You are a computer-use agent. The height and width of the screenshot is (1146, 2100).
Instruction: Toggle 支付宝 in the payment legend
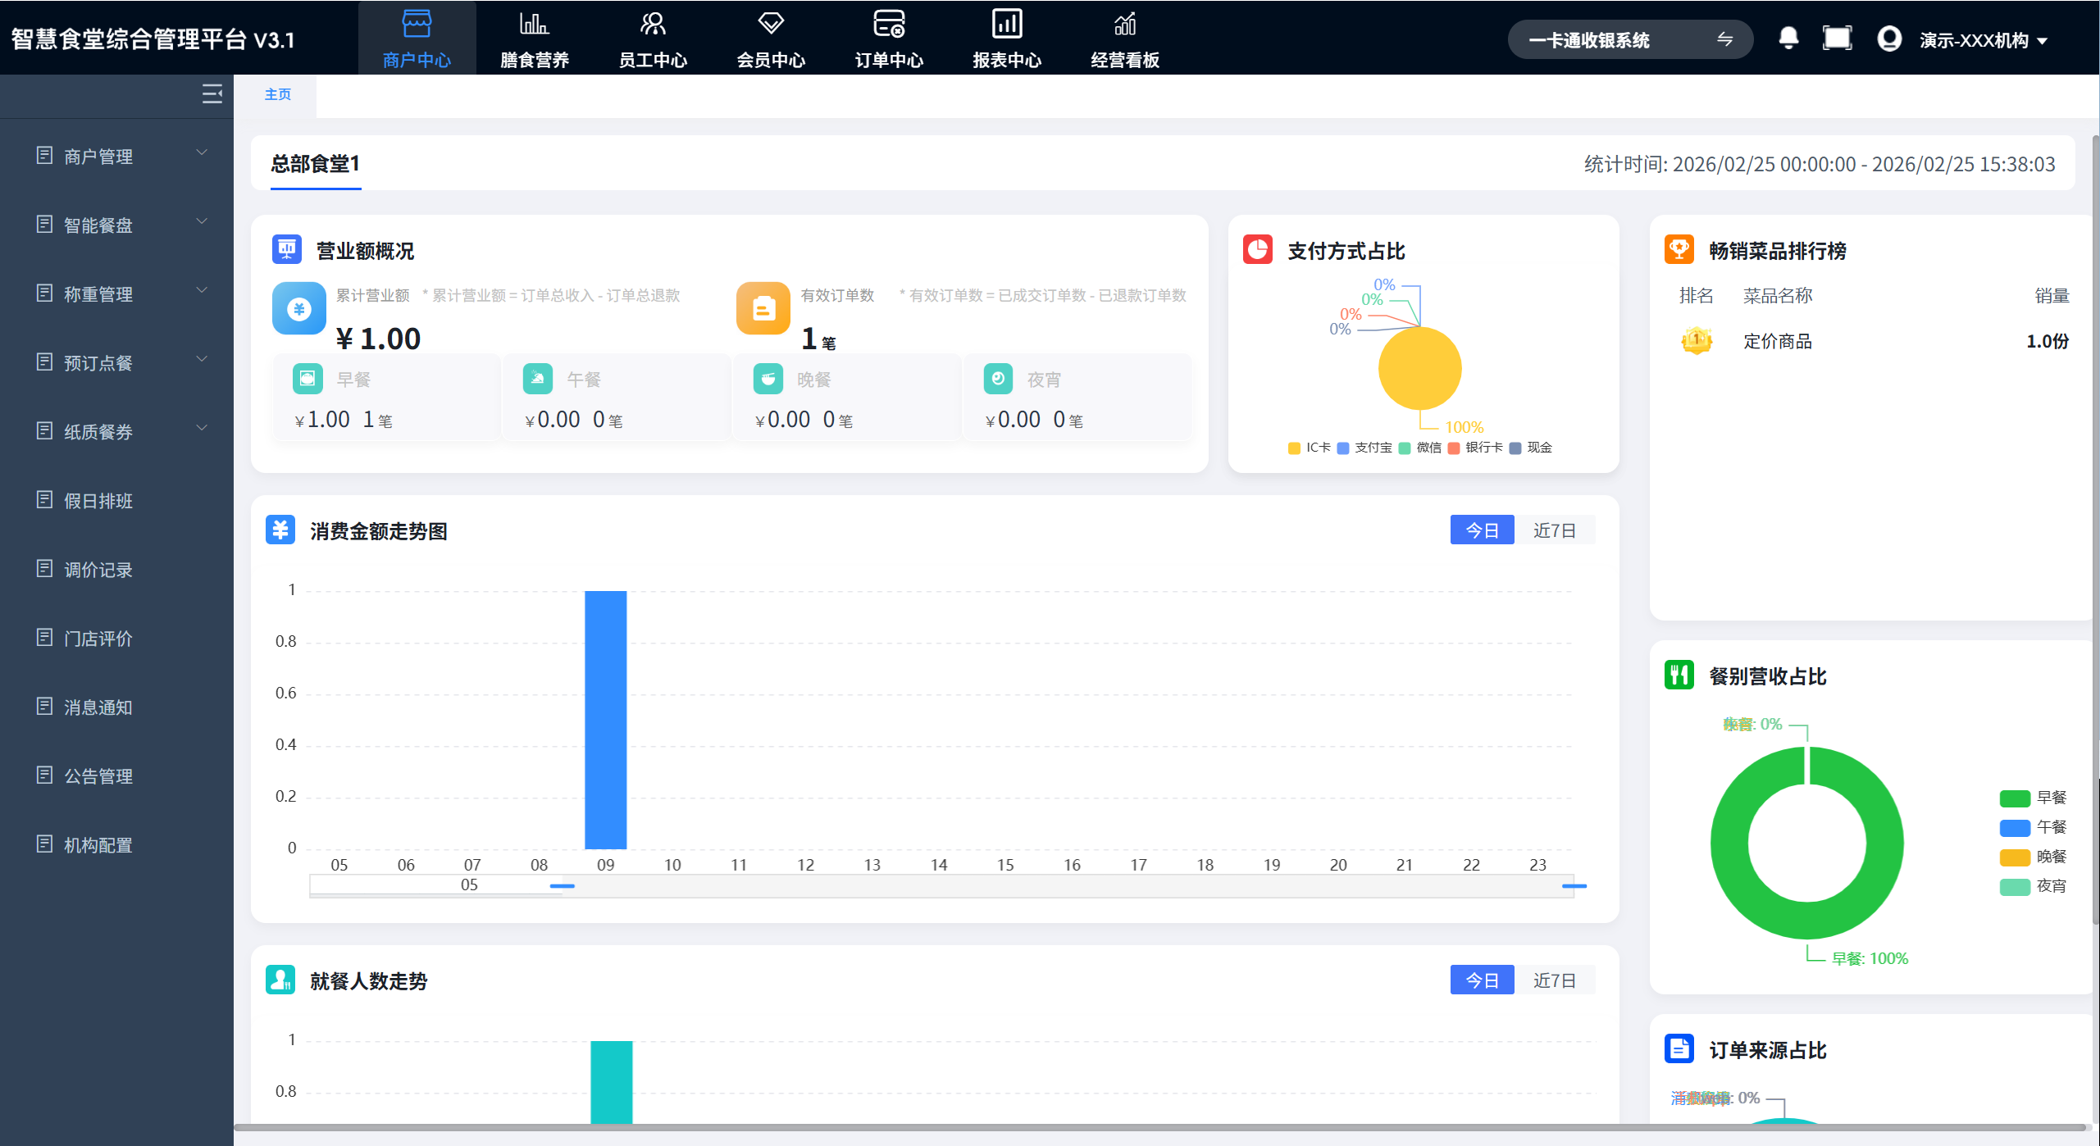[x=1364, y=448]
